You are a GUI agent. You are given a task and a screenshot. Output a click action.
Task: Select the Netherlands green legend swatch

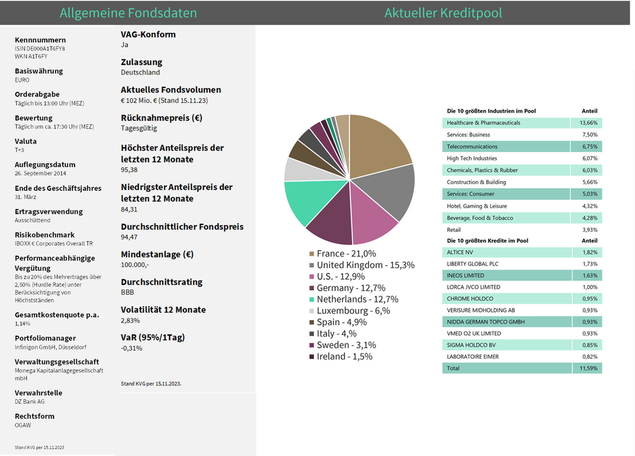(311, 299)
